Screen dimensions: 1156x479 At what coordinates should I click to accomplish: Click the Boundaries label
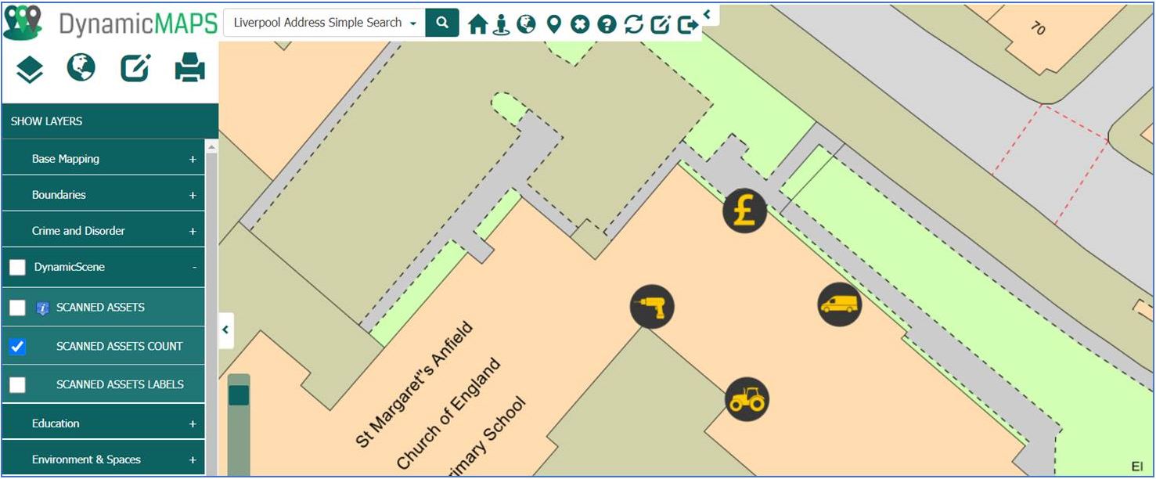click(x=59, y=195)
